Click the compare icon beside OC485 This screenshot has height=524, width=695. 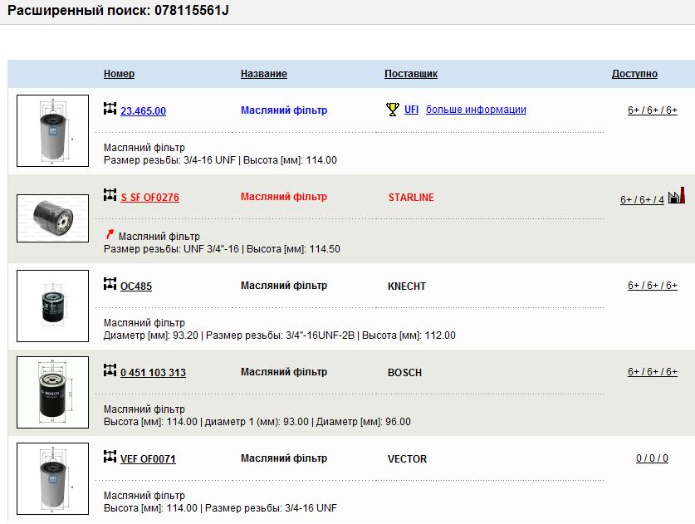point(110,284)
